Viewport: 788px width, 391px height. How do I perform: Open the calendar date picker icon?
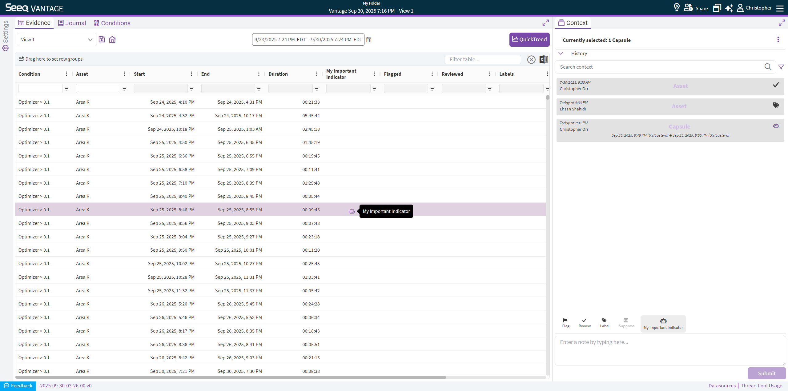click(369, 40)
